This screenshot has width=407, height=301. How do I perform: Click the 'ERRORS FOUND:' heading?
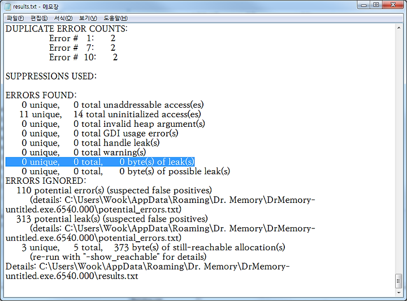coord(41,95)
